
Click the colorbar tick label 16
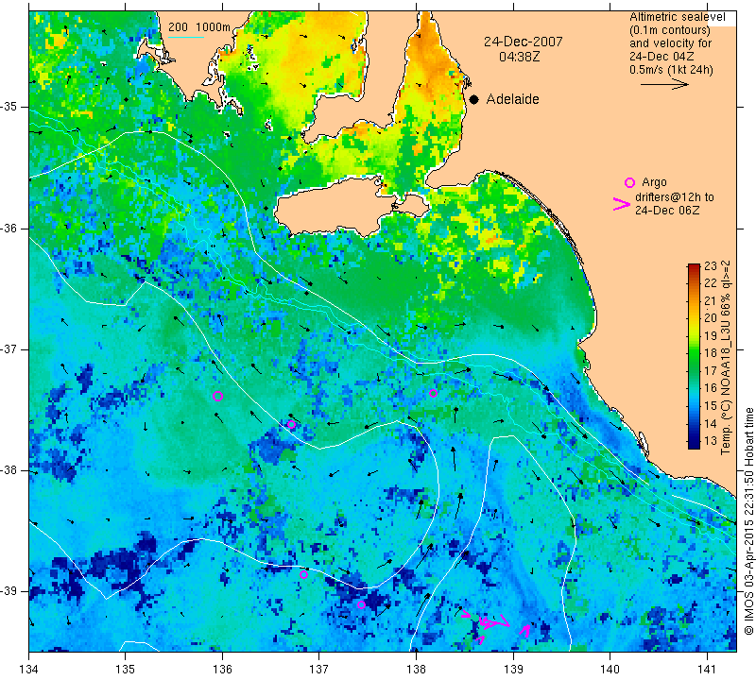711,388
